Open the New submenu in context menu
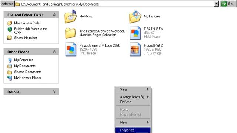Viewport: 237px width, 133px height. 133,122
